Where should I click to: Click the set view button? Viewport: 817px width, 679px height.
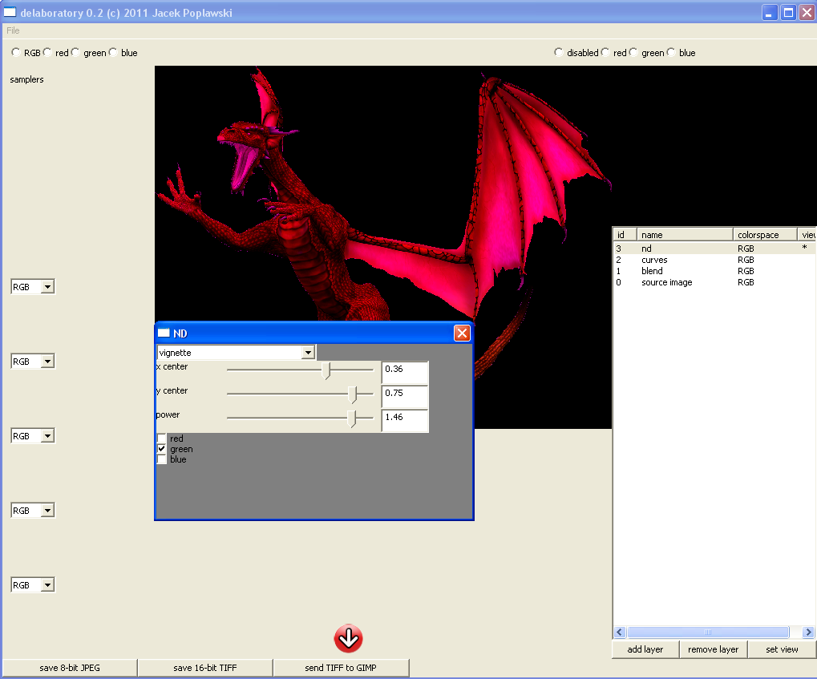click(782, 649)
